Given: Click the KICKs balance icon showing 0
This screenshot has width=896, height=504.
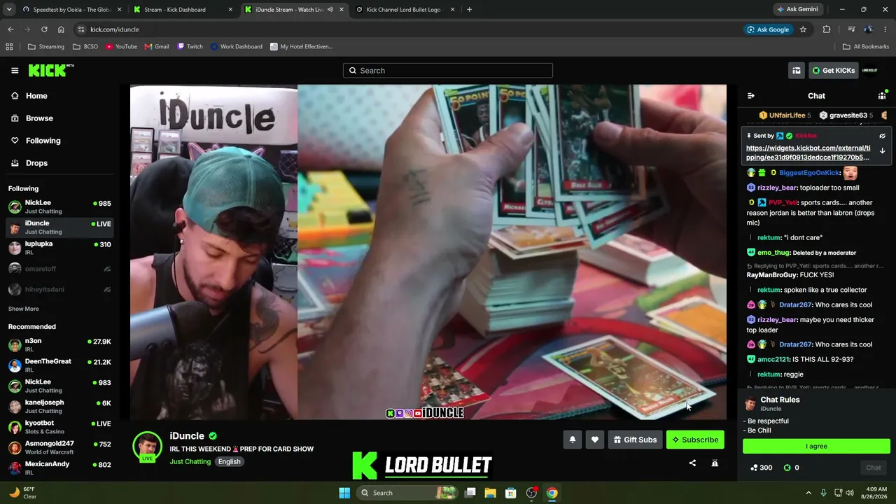Looking at the screenshot, I should click(787, 468).
